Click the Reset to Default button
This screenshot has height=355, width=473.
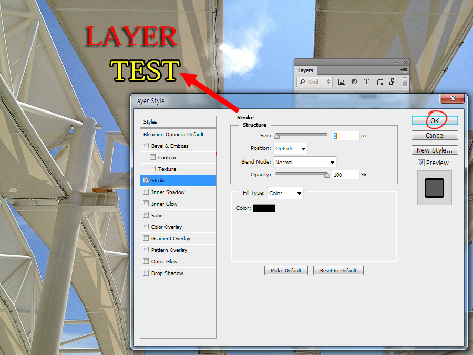click(338, 270)
